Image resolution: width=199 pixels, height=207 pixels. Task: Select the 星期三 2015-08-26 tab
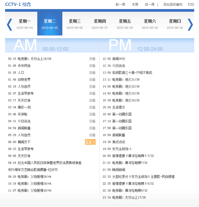click(x=75, y=24)
